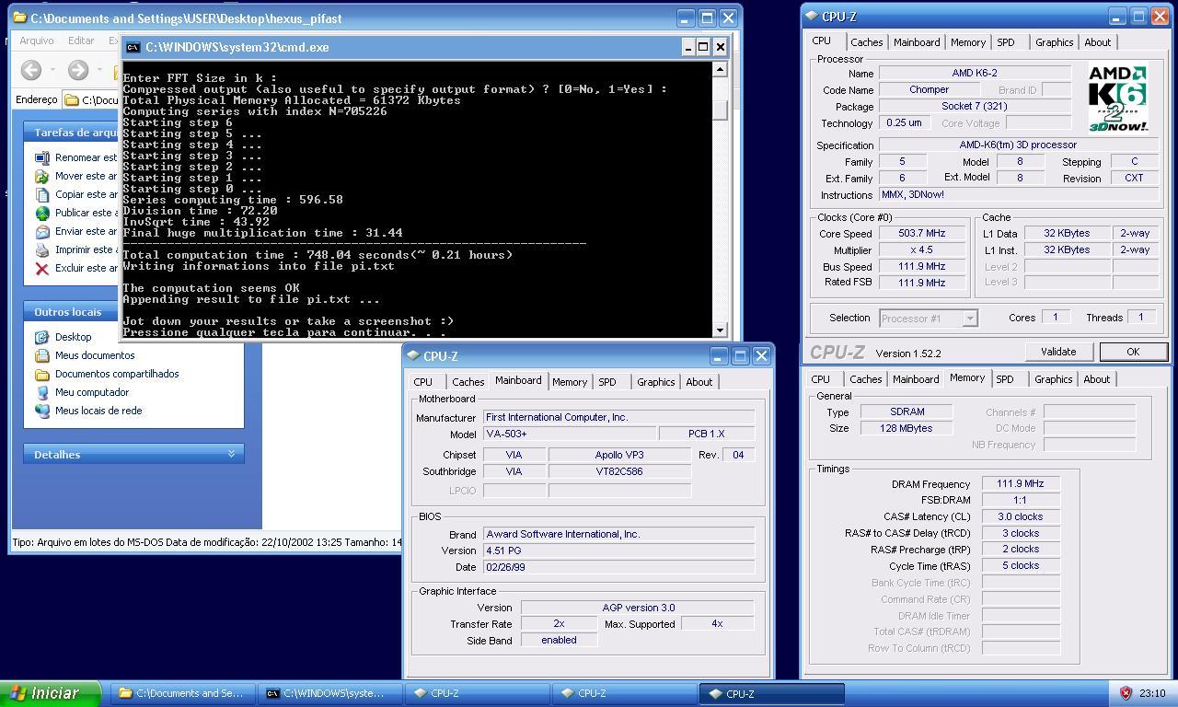Click the DRAM Frequency 111.9 MHz field
1178x707 pixels.
click(1020, 484)
